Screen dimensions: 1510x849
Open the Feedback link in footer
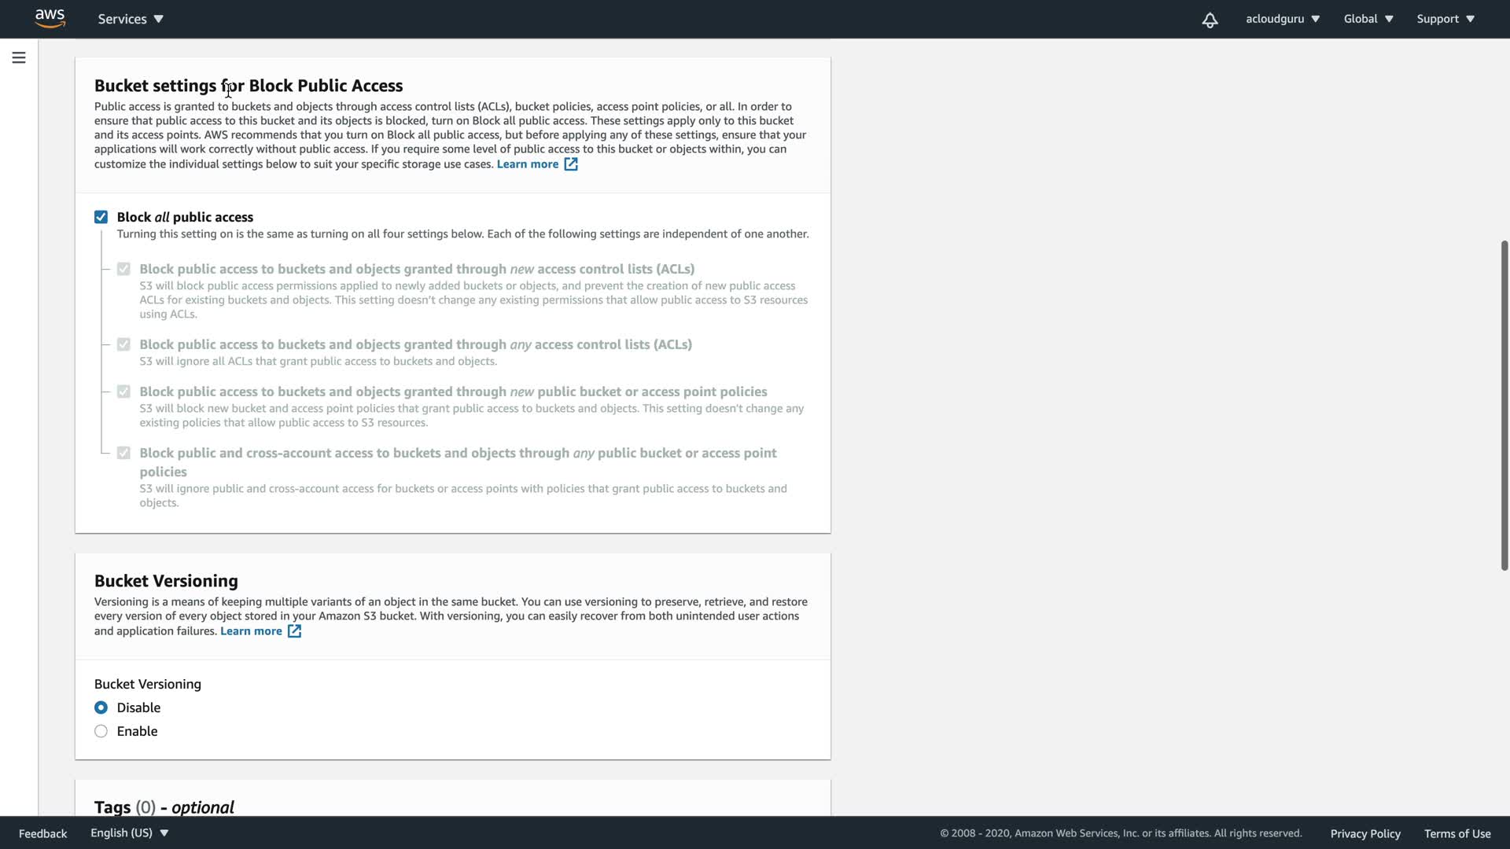tap(42, 833)
